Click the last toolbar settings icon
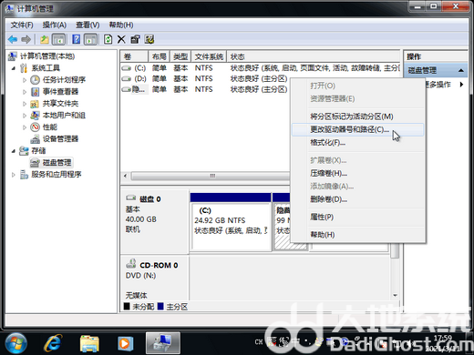This screenshot has width=474, height=355. pos(149,39)
